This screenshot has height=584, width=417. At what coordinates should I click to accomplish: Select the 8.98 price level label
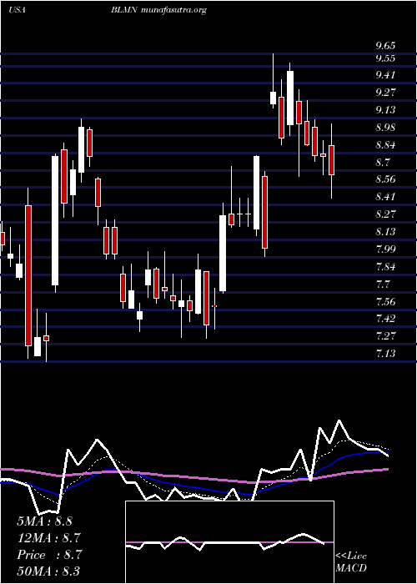[385, 128]
